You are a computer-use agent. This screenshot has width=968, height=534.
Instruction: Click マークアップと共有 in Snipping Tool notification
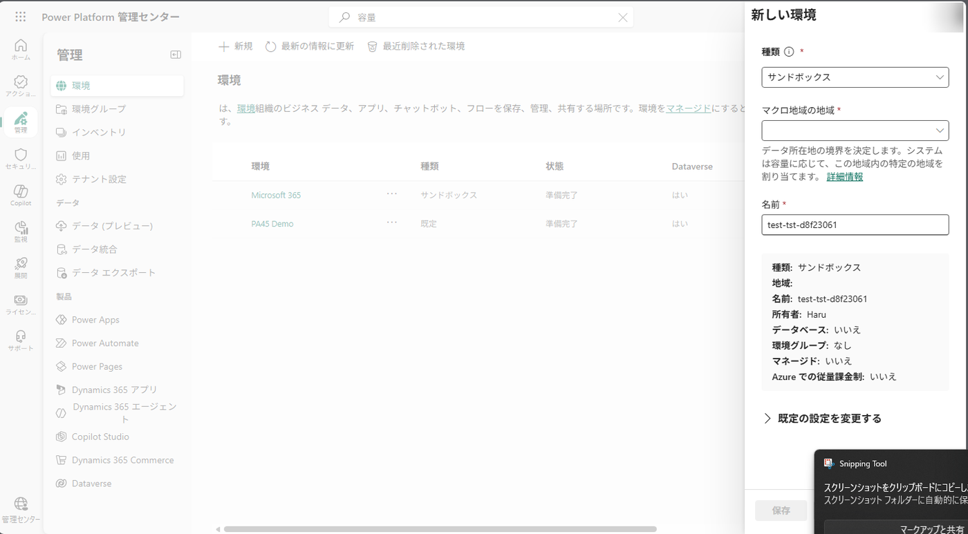coord(897,528)
